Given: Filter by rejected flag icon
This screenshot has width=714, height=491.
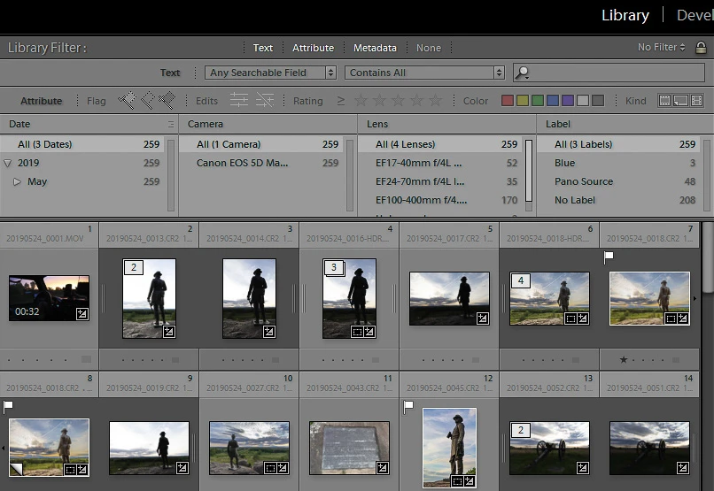Looking at the screenshot, I should click(167, 101).
